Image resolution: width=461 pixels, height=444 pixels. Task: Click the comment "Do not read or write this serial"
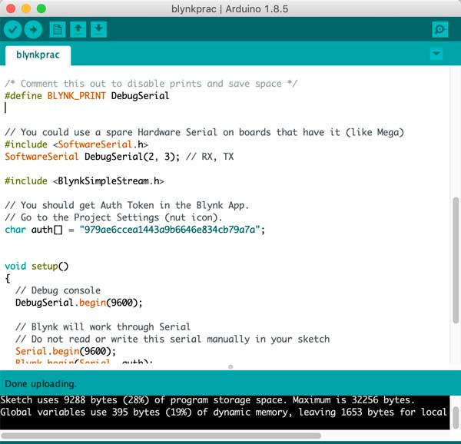click(x=173, y=339)
